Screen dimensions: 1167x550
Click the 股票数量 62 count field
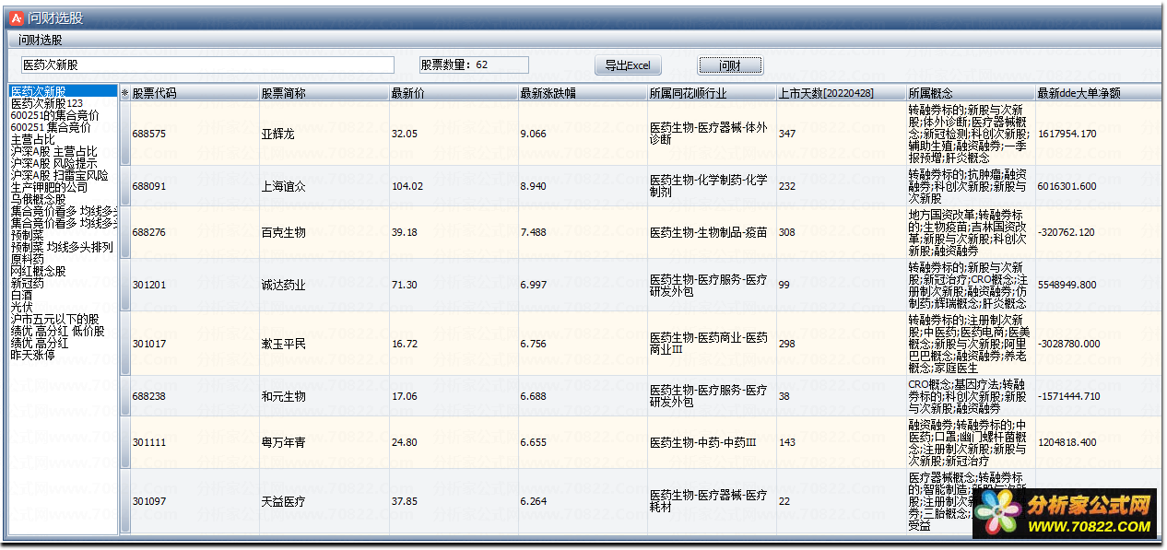coord(474,64)
